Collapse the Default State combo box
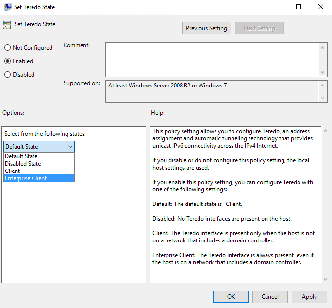Viewport: 332px width, 308px height. coord(70,147)
